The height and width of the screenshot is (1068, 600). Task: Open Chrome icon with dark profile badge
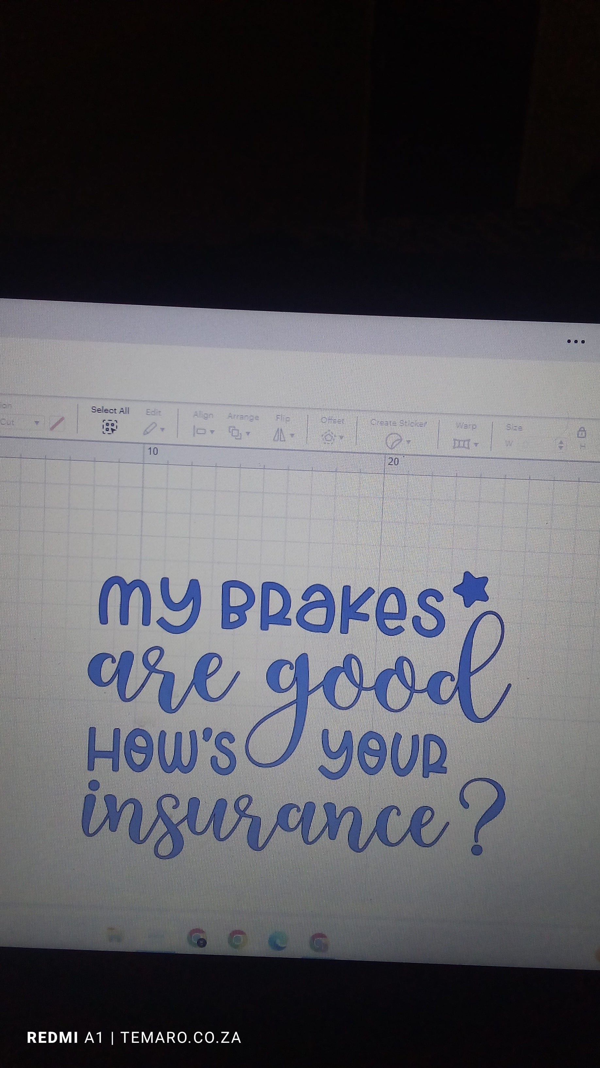point(197,937)
